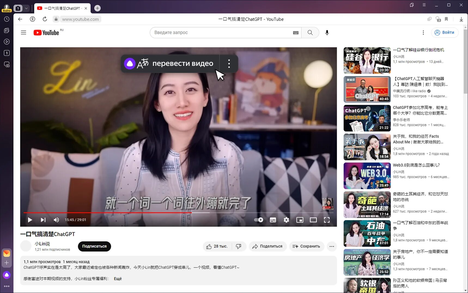
Task: Enter full screen mode
Action: [x=327, y=220]
